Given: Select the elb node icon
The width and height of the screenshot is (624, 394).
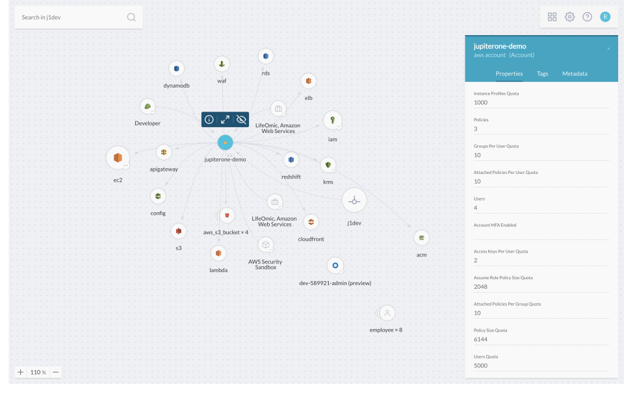Looking at the screenshot, I should (x=308, y=81).
